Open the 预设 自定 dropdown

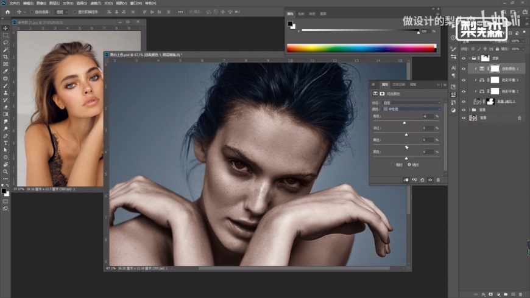(412, 103)
